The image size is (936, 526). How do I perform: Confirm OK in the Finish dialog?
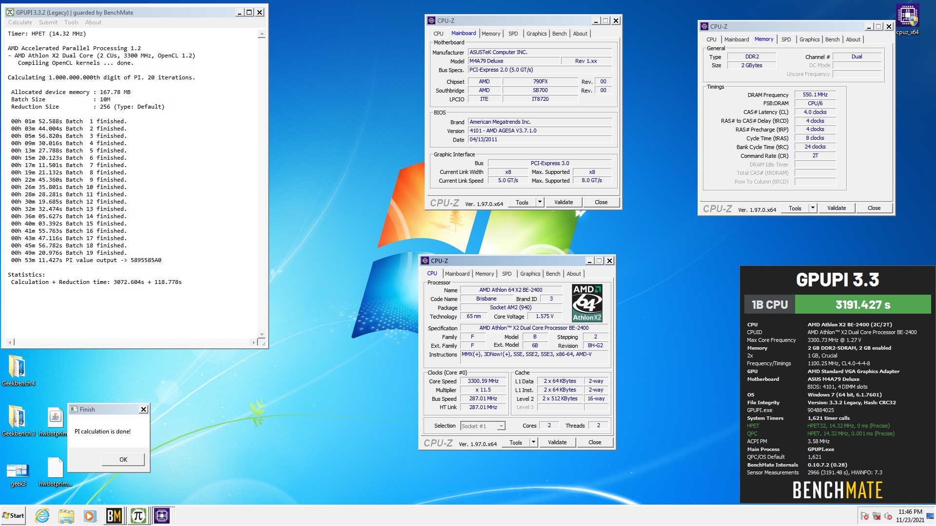click(x=123, y=459)
